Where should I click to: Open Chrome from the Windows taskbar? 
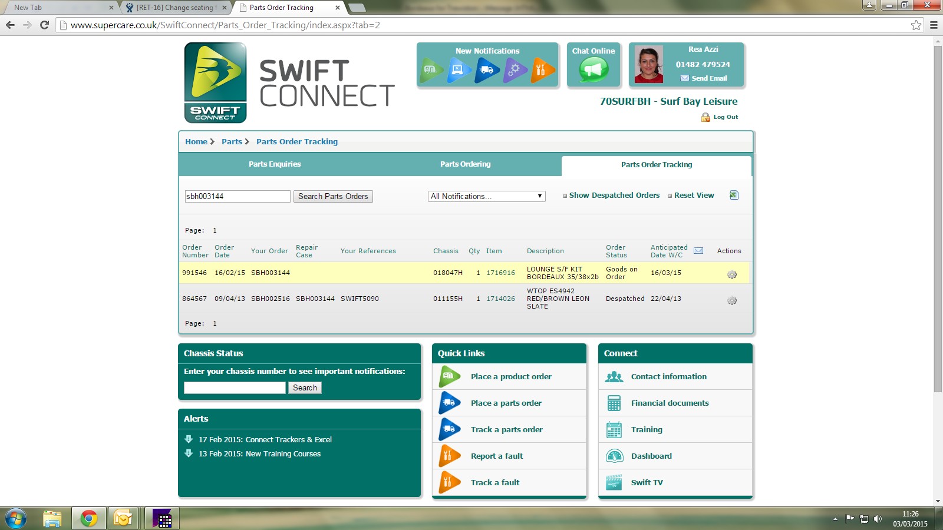pos(89,518)
